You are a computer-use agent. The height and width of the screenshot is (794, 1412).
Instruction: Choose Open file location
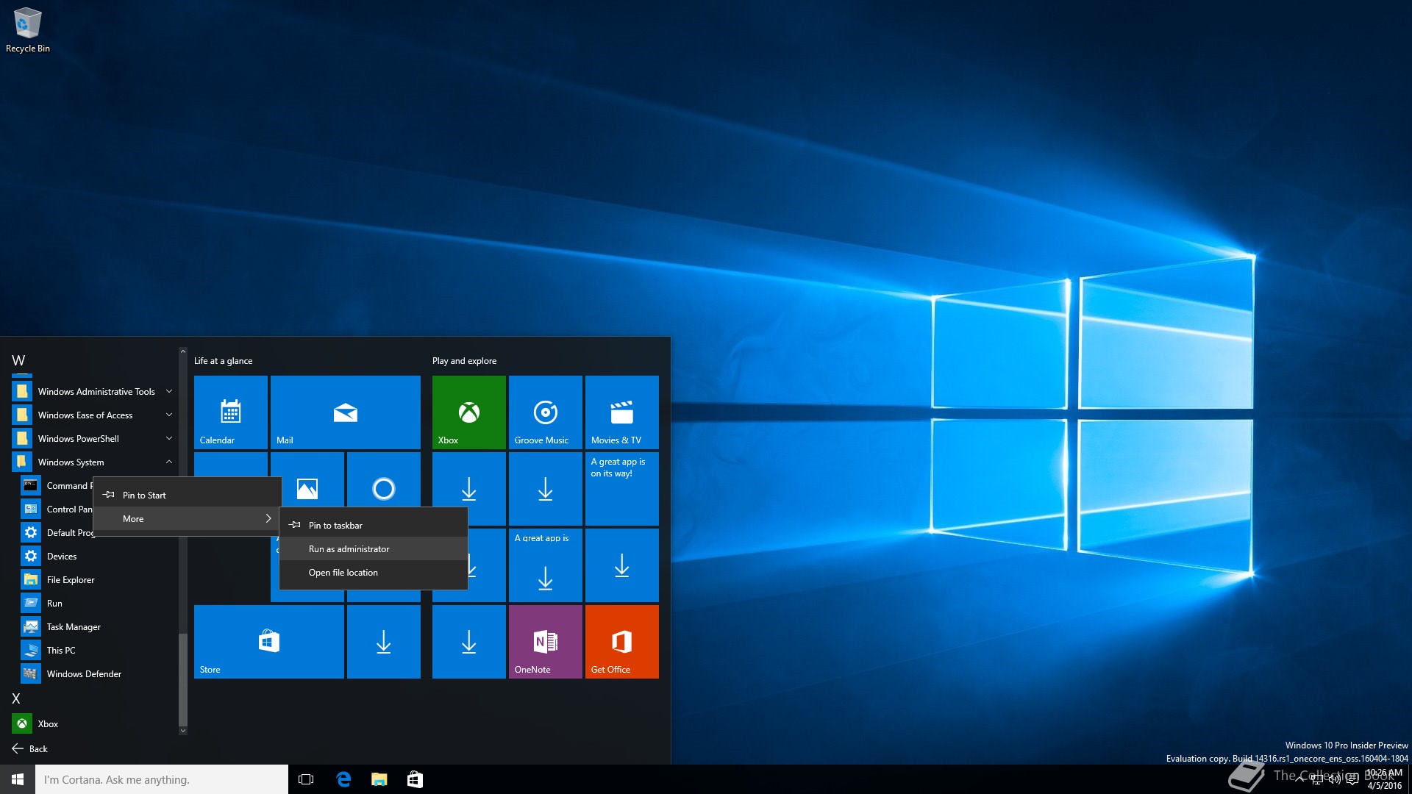374,573
